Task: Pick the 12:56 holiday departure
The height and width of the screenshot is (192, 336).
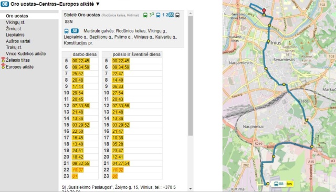Action: coord(127,106)
